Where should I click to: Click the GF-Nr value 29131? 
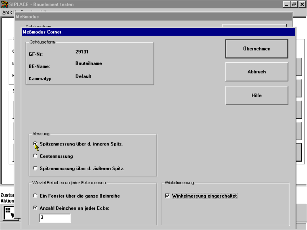coord(82,52)
